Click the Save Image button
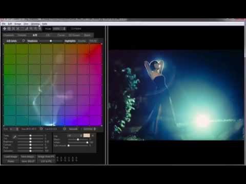The width and height of the screenshot is (246, 184). 28,157
